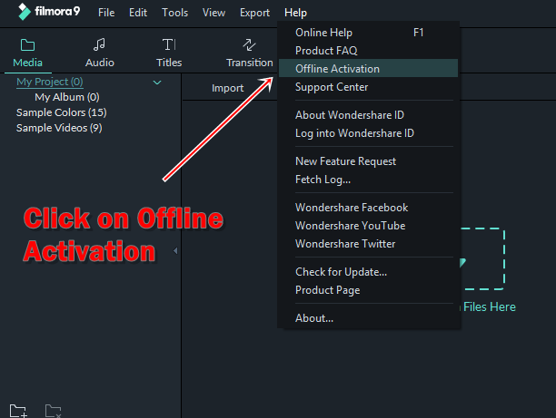Select New Feature Request
Viewport: 556px width, 418px height.
(x=368, y=161)
